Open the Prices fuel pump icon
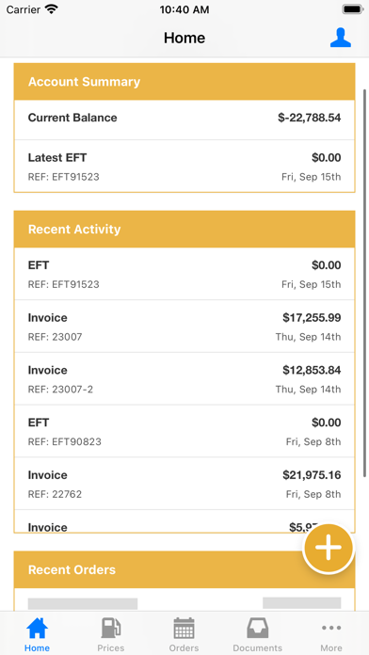Image resolution: width=369 pixels, height=655 pixels. point(111,628)
